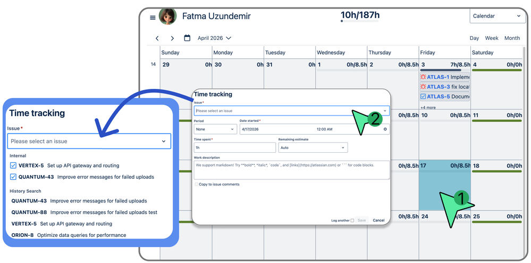Click the Date started field showing 4/17/2026

point(315,129)
